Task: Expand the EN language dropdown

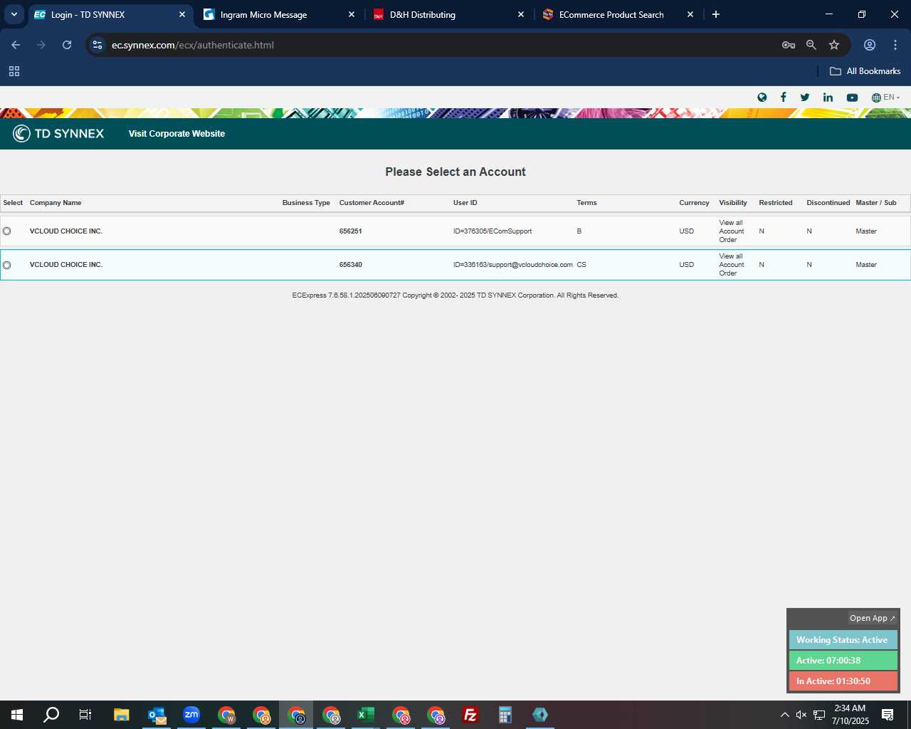Action: click(x=886, y=98)
